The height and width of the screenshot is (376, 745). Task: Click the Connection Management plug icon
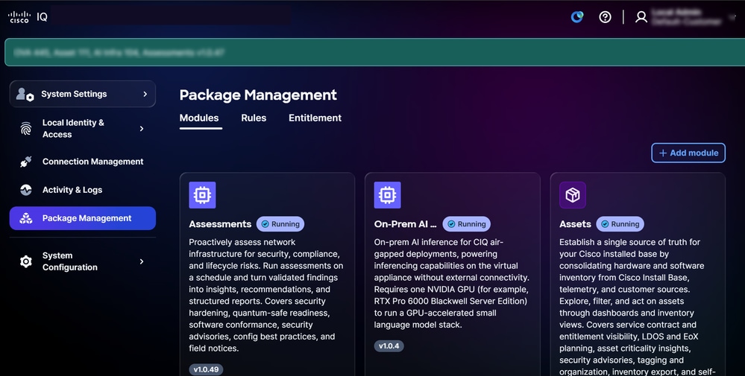pyautogui.click(x=25, y=162)
